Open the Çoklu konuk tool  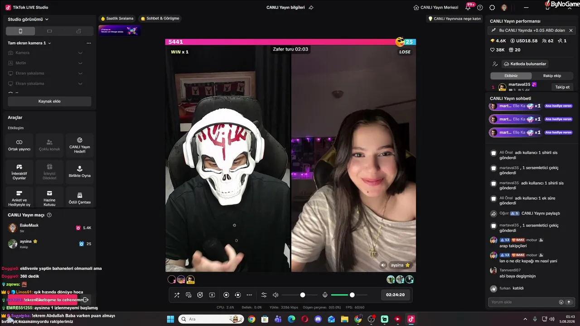[49, 145]
